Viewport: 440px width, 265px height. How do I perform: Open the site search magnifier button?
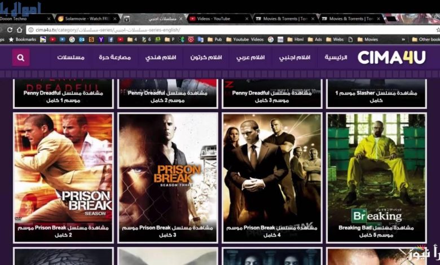coord(21,58)
